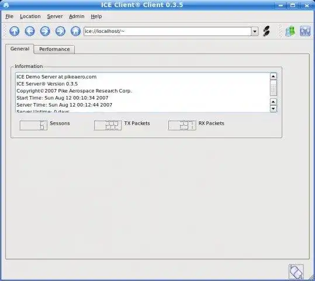
Task: Click the "RX Packets" label
Action: [x=212, y=124]
